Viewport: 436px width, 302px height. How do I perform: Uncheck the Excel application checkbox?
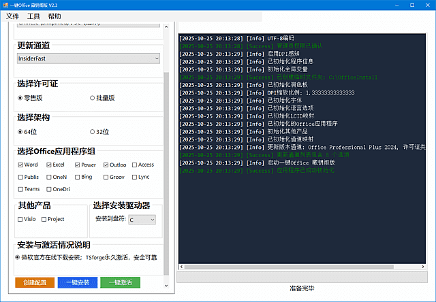pyautogui.click(x=49, y=165)
